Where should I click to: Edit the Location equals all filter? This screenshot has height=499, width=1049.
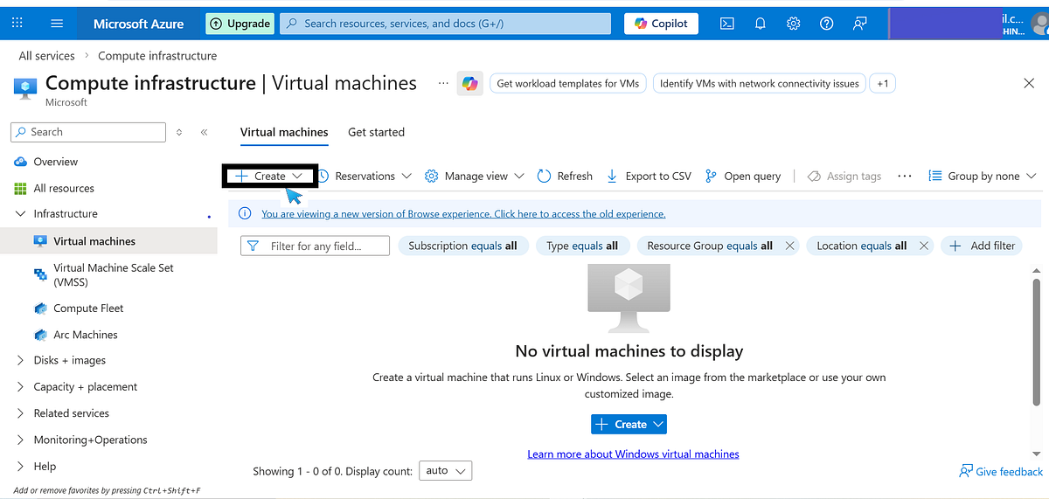pos(862,246)
